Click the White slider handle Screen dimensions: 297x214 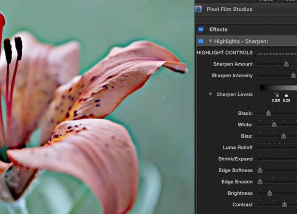[274, 125]
